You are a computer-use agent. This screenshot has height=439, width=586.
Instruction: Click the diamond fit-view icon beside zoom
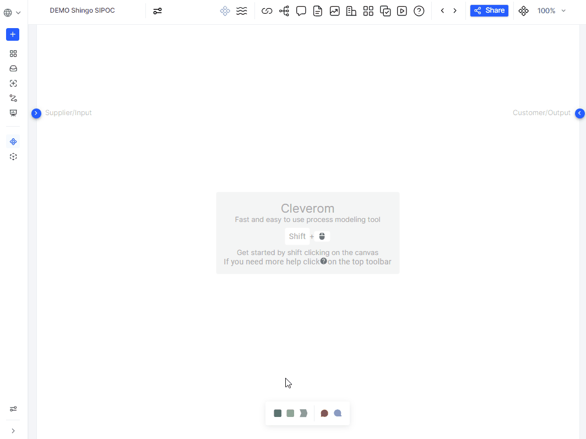(x=524, y=11)
